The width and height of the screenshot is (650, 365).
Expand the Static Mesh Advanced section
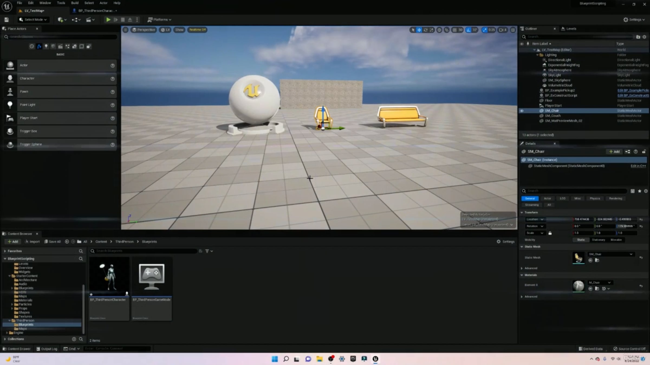click(x=522, y=268)
